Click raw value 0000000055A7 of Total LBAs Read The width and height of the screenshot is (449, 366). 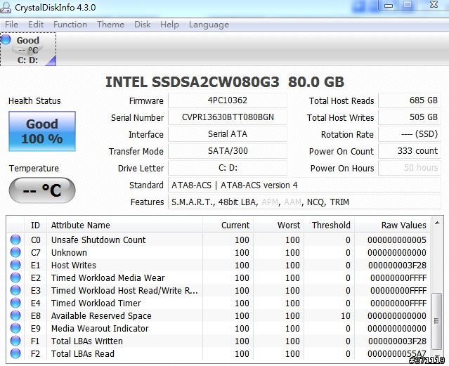pyautogui.click(x=397, y=353)
